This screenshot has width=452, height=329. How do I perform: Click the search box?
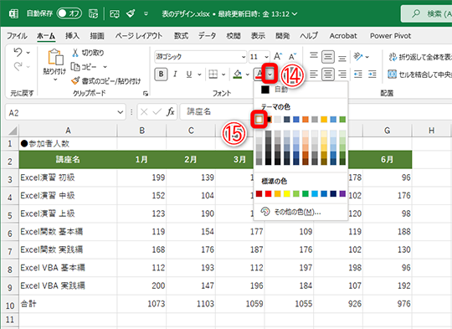(427, 13)
